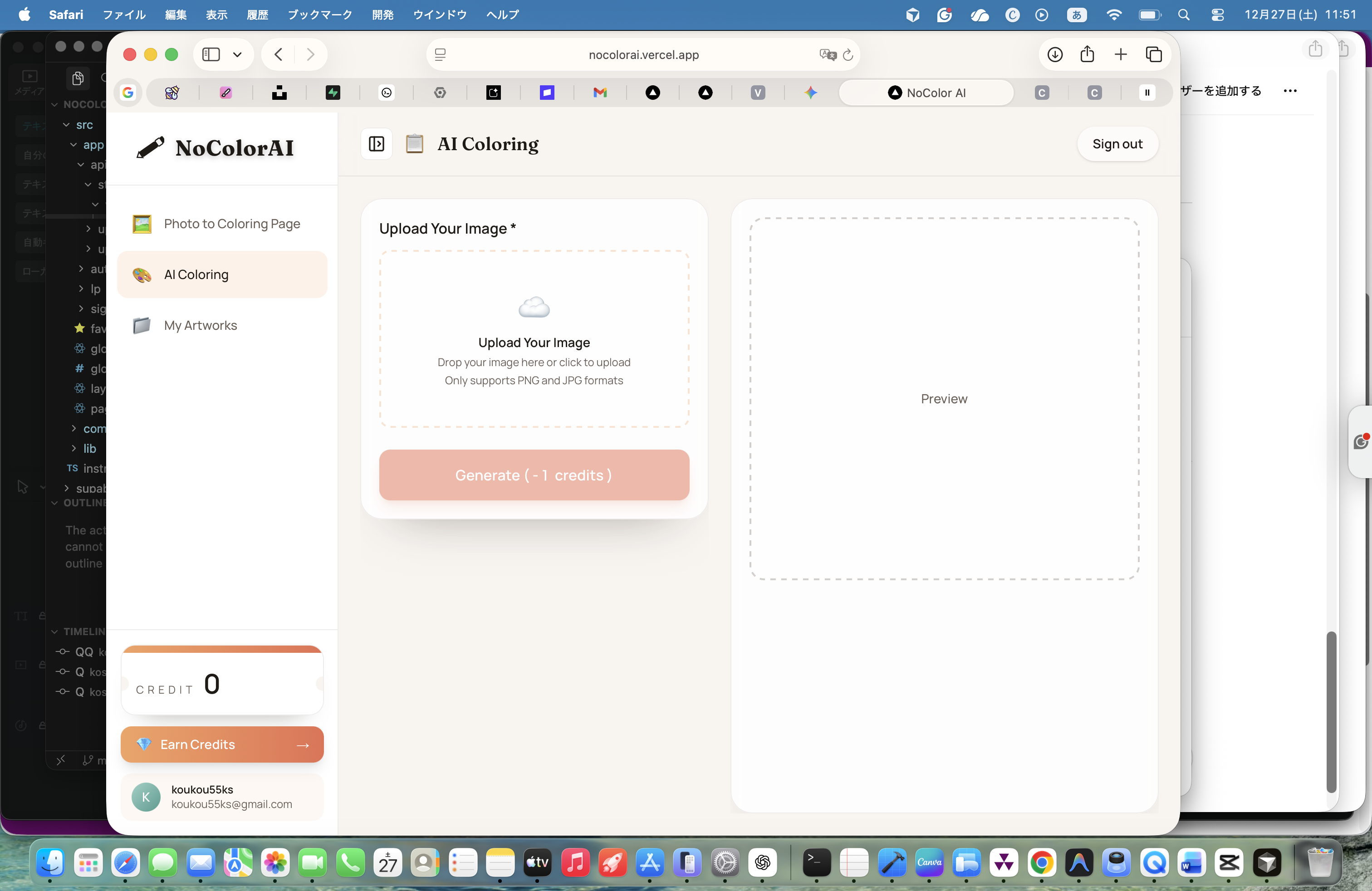Click Safari's downloads icon

tap(1054, 55)
